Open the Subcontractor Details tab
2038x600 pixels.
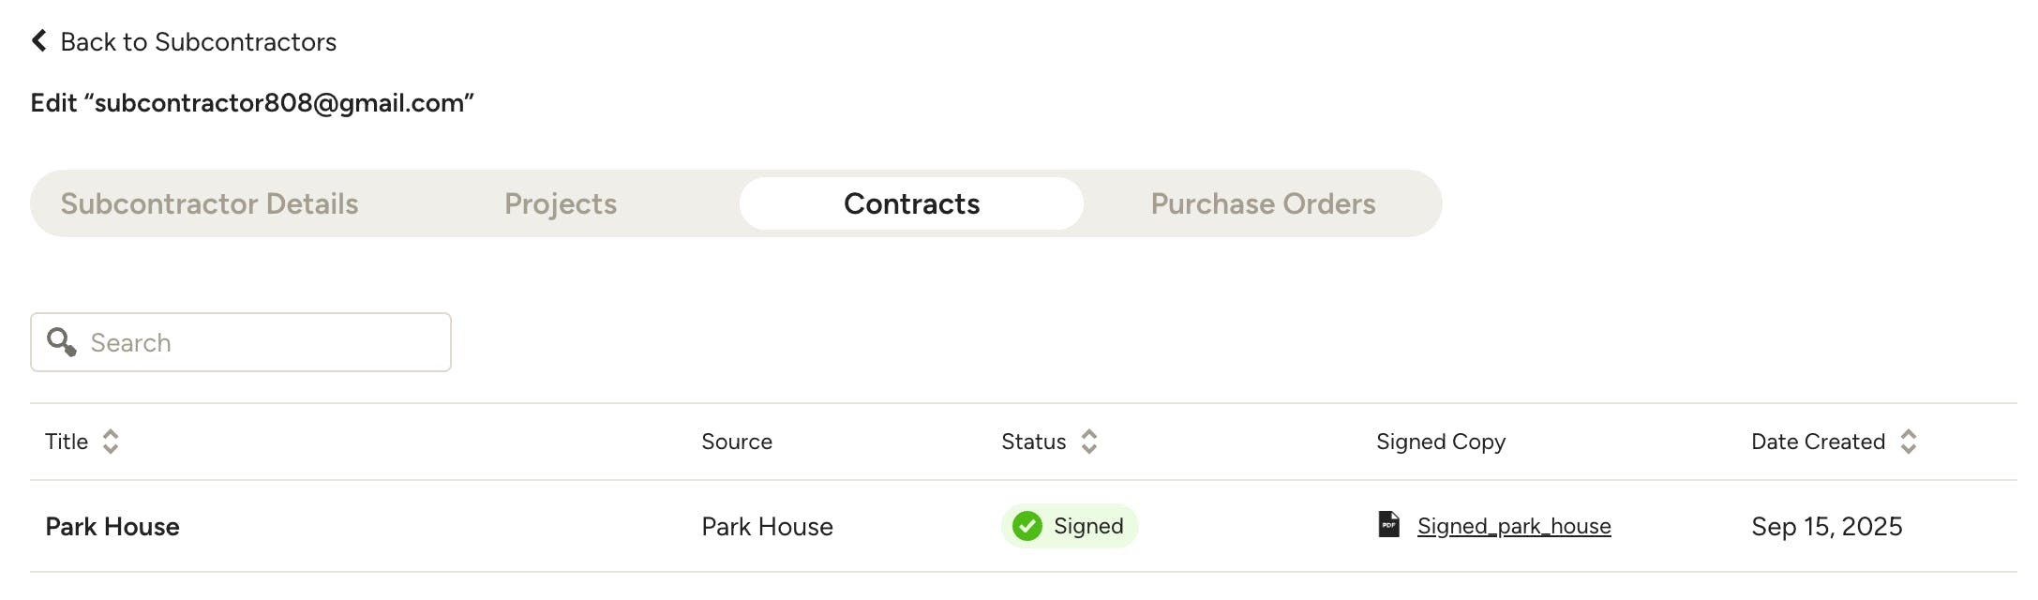pyautogui.click(x=209, y=203)
